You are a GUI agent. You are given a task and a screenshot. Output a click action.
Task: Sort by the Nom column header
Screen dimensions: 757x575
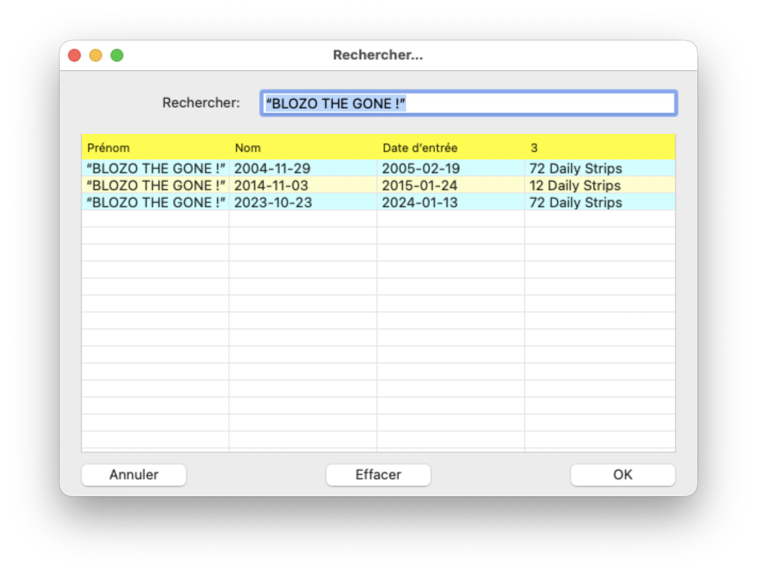pyautogui.click(x=248, y=148)
